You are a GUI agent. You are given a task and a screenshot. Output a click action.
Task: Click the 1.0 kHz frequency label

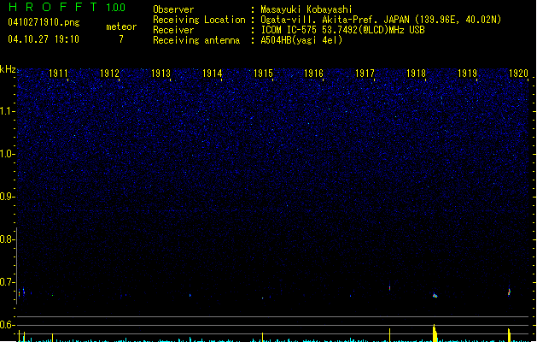tap(7, 154)
